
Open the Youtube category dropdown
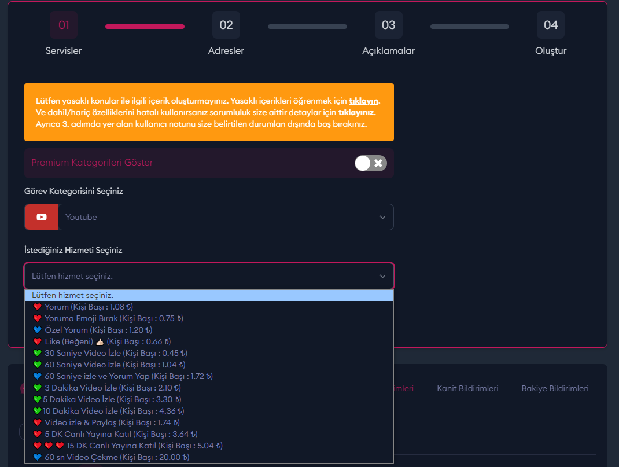(209, 217)
